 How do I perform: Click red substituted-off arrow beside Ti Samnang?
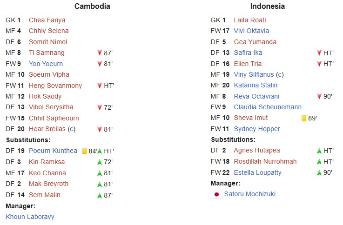coord(100,53)
